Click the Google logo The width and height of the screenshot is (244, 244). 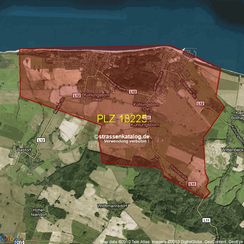click(x=11, y=239)
